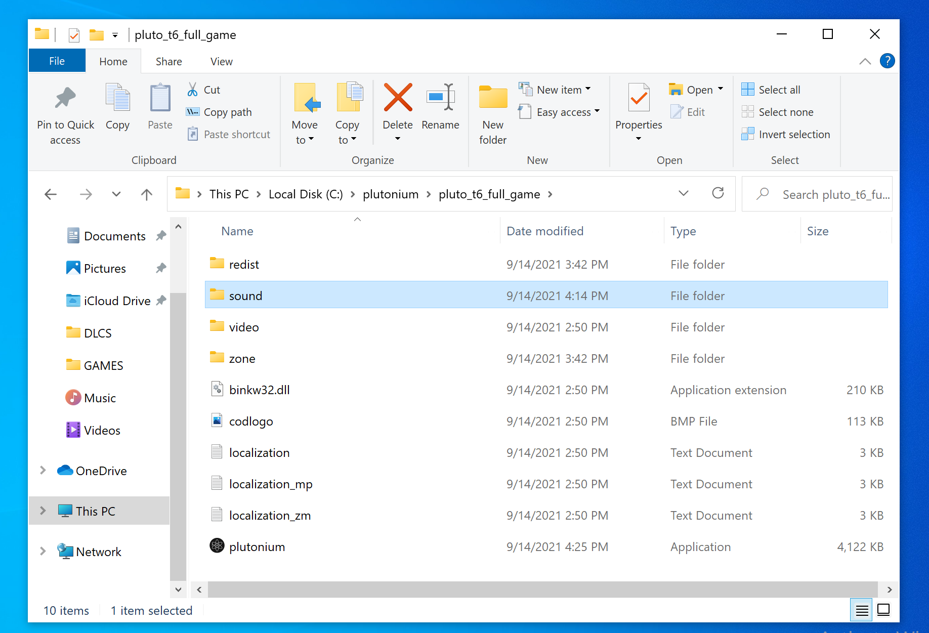This screenshot has width=929, height=633.
Task: Sort by the Size column header
Action: click(x=818, y=231)
